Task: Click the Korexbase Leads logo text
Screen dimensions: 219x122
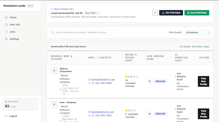Action: pos(15,6)
